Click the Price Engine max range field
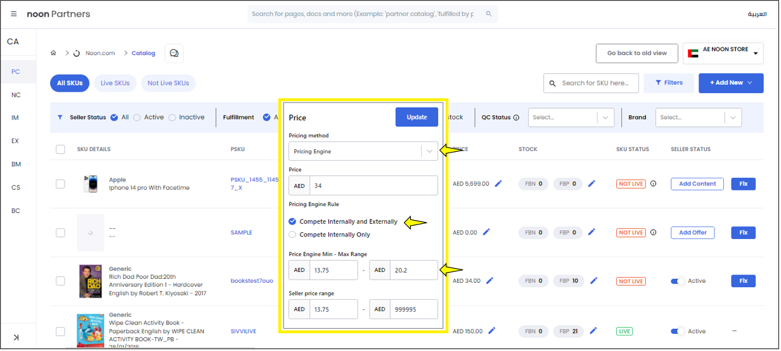 click(x=413, y=270)
